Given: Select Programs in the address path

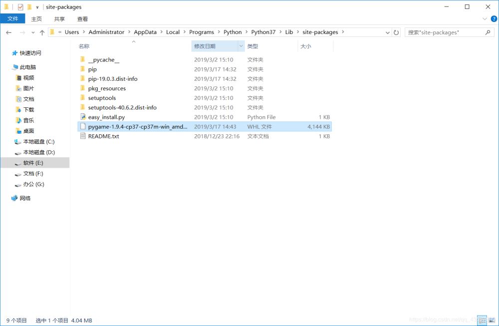Looking at the screenshot, I should (202, 32).
